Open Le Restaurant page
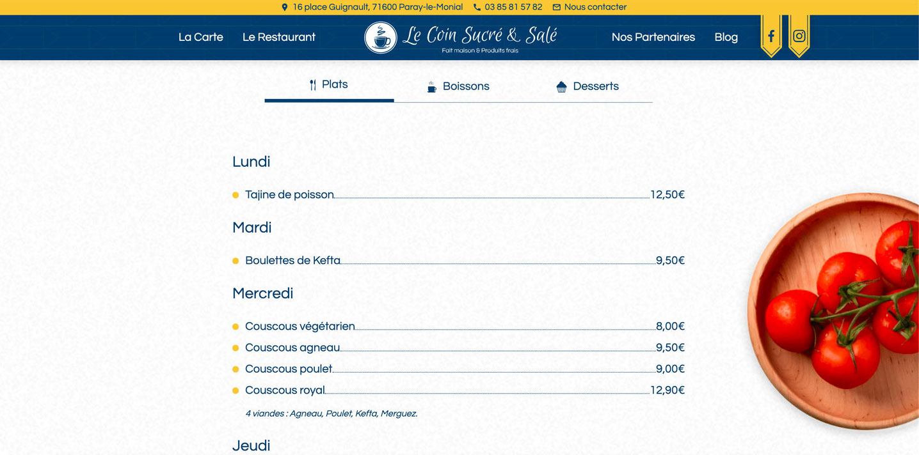This screenshot has height=455, width=919. point(279,37)
